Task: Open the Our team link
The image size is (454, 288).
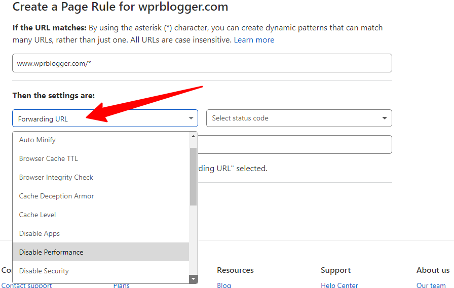Action: coord(431,285)
